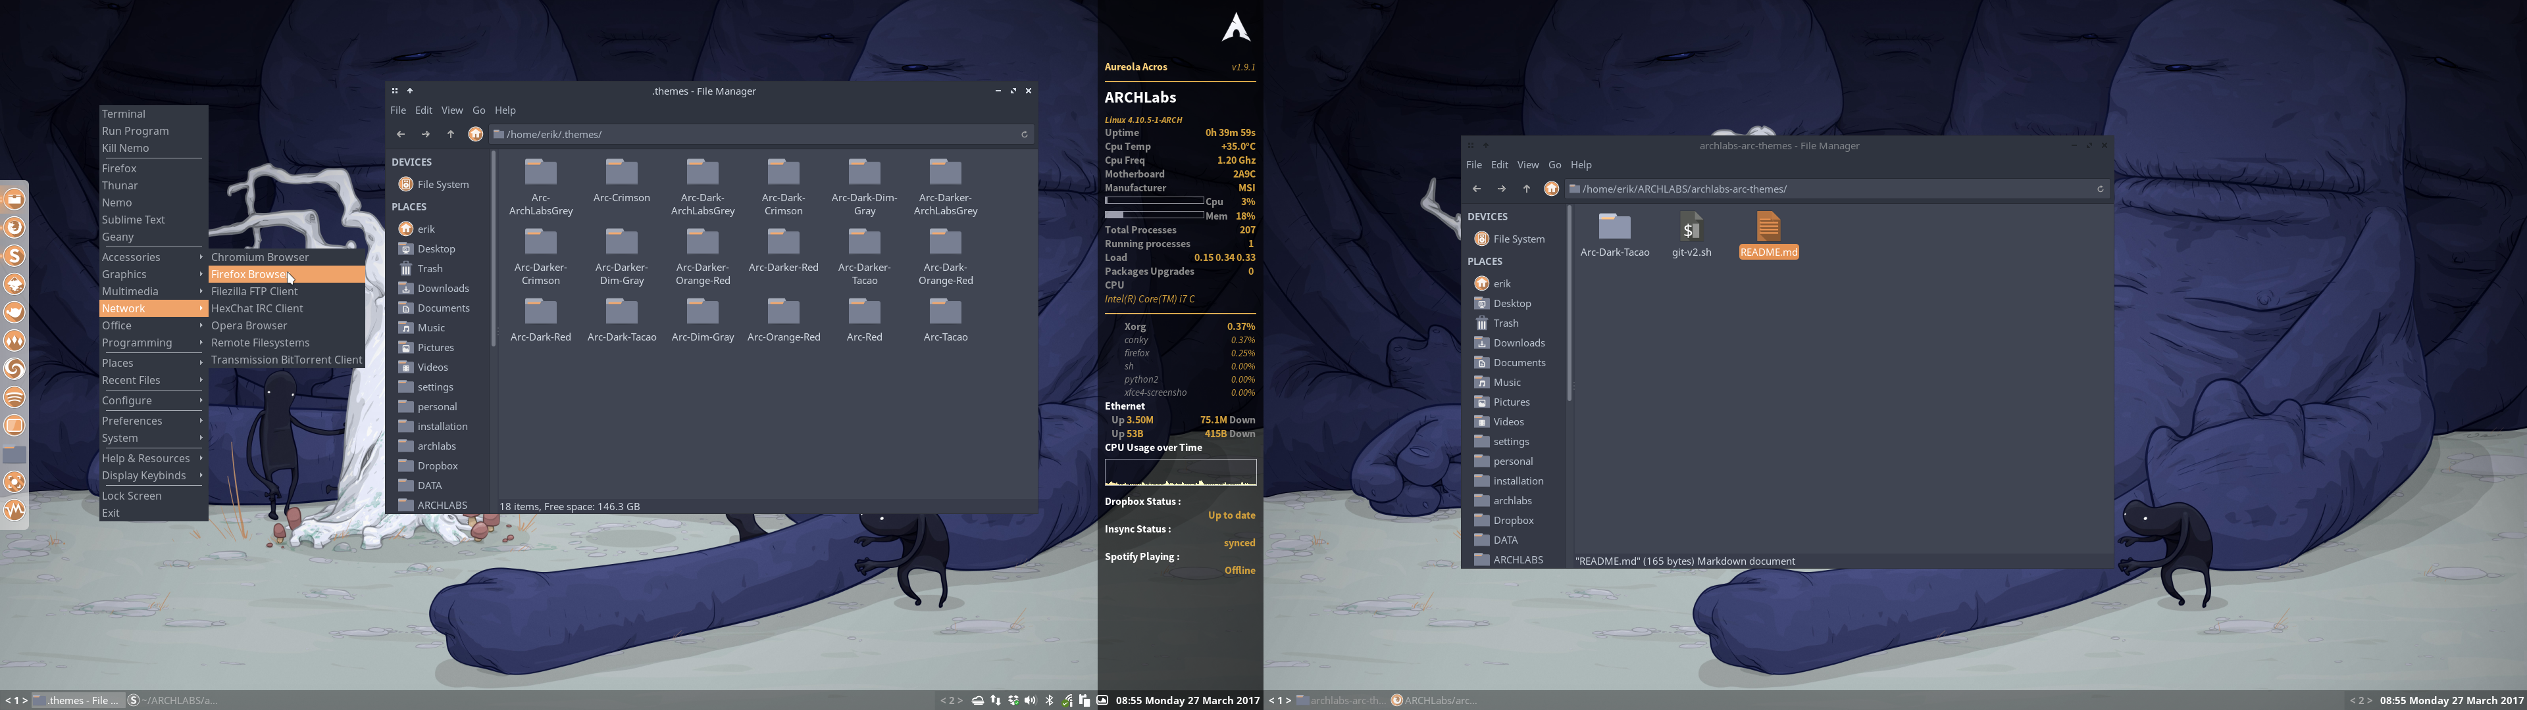Select Lock Screen from the menu
The image size is (2527, 710).
tap(153, 495)
